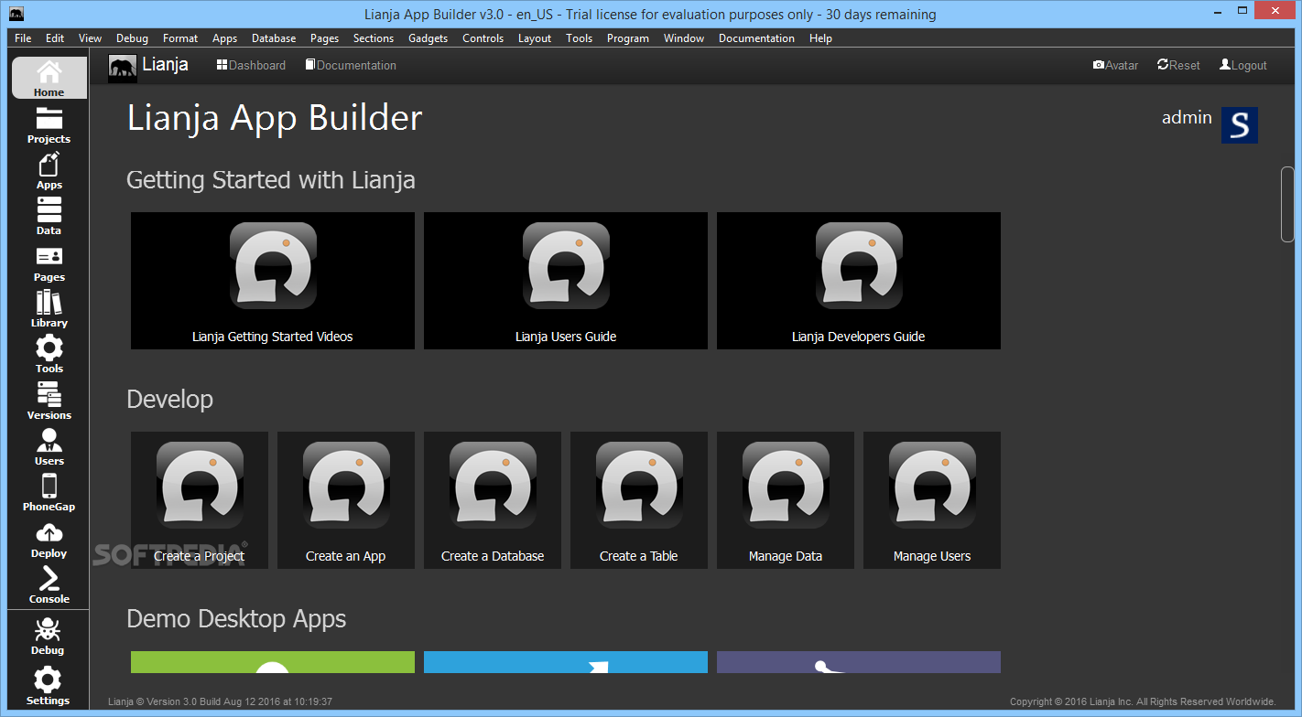Screen dimensions: 1302x717
Task: Open the Versions workspace
Action: pyautogui.click(x=49, y=401)
